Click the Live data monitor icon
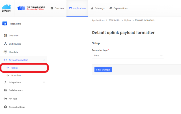The image size is (181, 114). [5, 52]
